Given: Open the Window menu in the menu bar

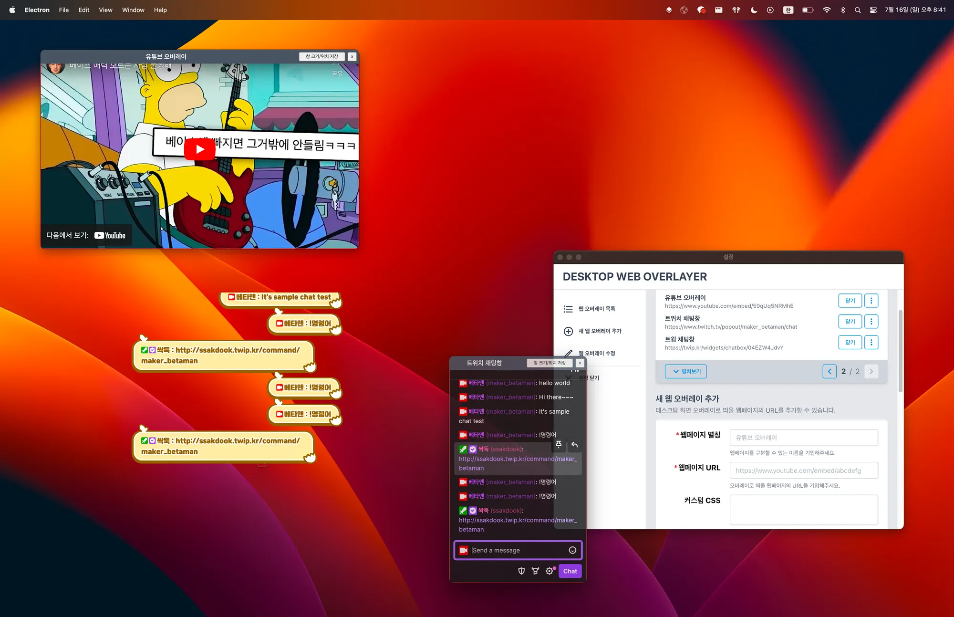Looking at the screenshot, I should pyautogui.click(x=133, y=10).
